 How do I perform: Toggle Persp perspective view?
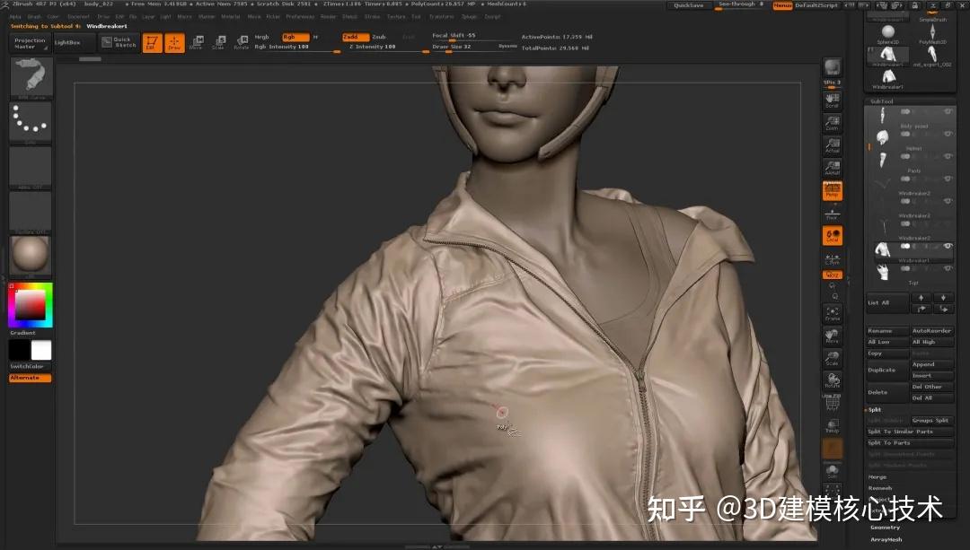pos(832,190)
